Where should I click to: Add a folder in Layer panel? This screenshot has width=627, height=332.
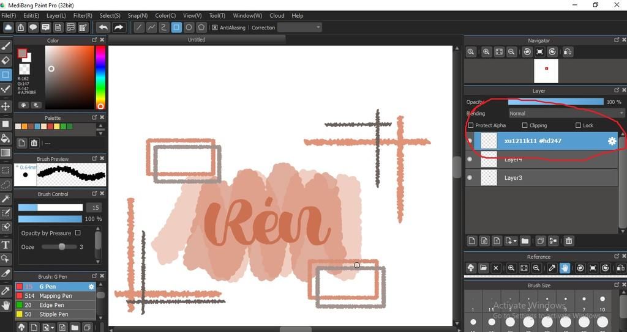click(525, 240)
